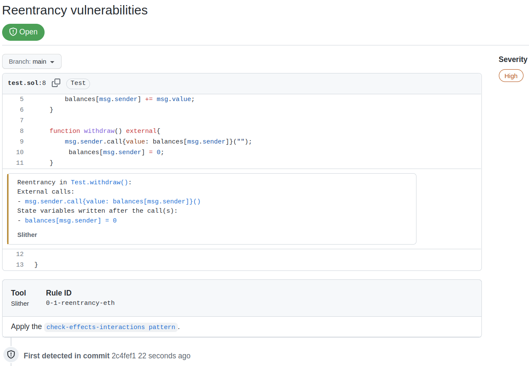This screenshot has height=366, width=529.
Task: Click the rule ID 0-1-reentrancy-eth
Action: pyautogui.click(x=80, y=303)
